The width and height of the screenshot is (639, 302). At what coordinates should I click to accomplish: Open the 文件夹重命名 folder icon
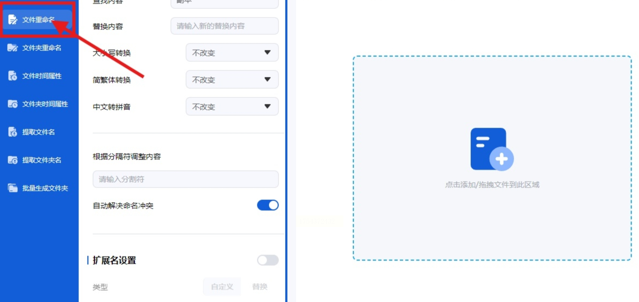[x=12, y=48]
